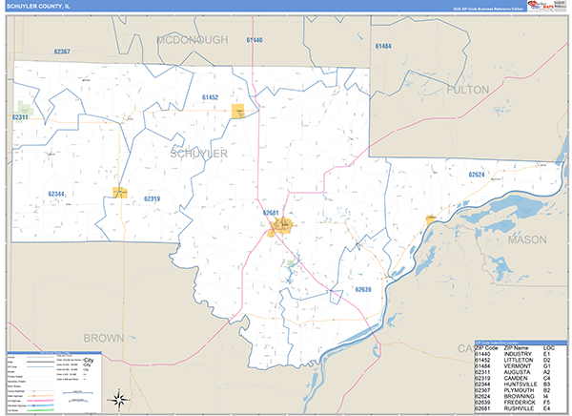The image size is (572, 416).
Task: Select ZIP code 61452 on the map
Action: click(x=210, y=97)
